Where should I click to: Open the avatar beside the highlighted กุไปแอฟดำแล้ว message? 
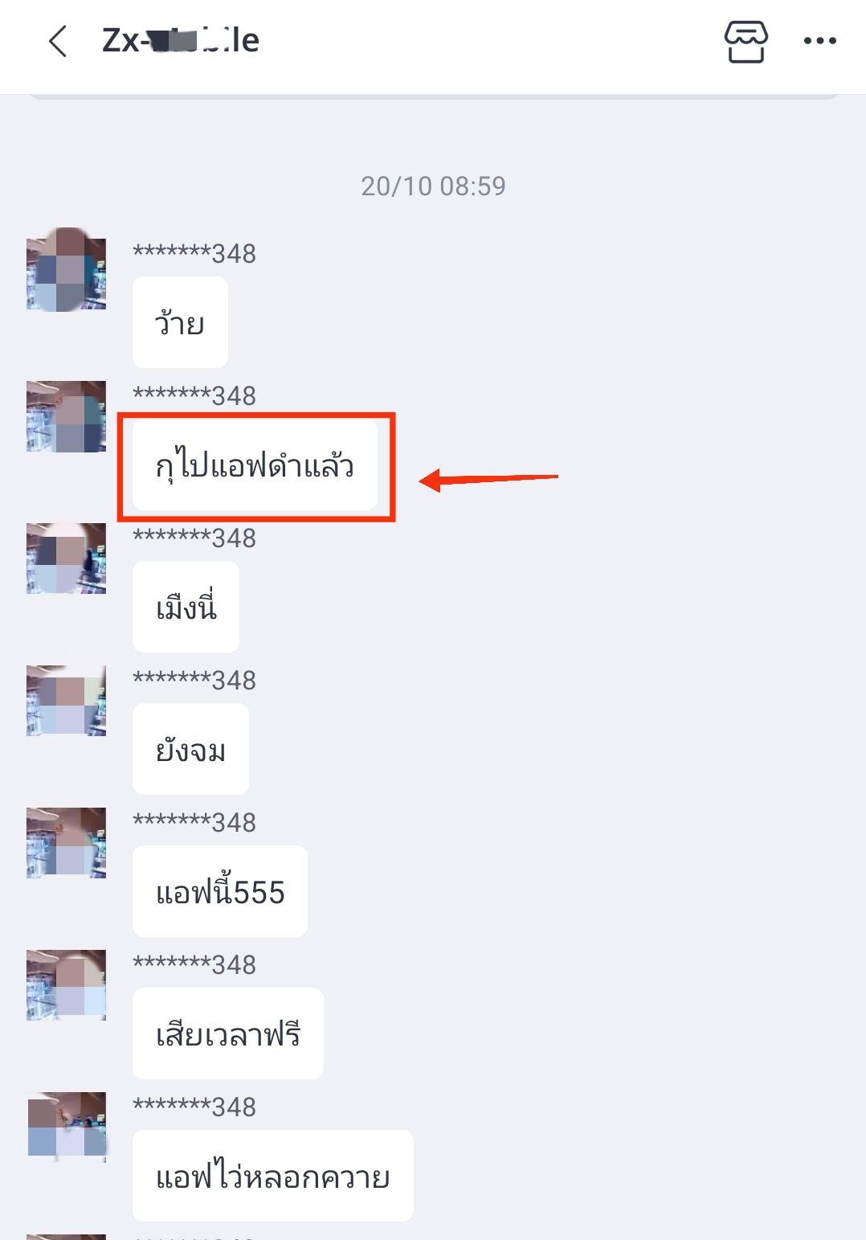pyautogui.click(x=66, y=416)
